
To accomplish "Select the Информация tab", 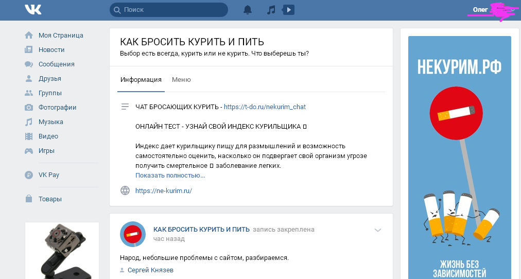I will [x=141, y=80].
